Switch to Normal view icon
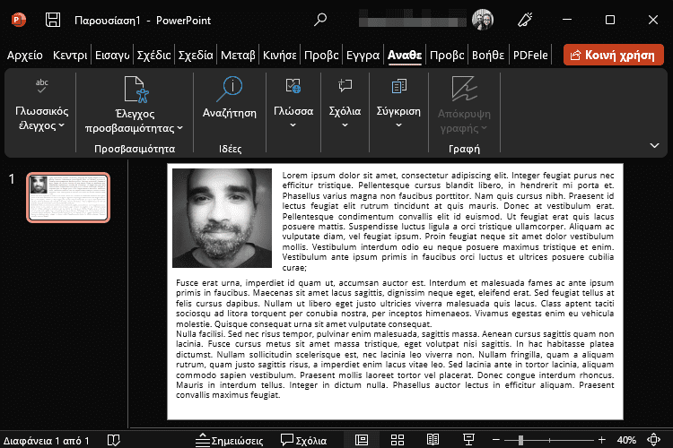Screen dimensions: 673x448 tap(362, 440)
